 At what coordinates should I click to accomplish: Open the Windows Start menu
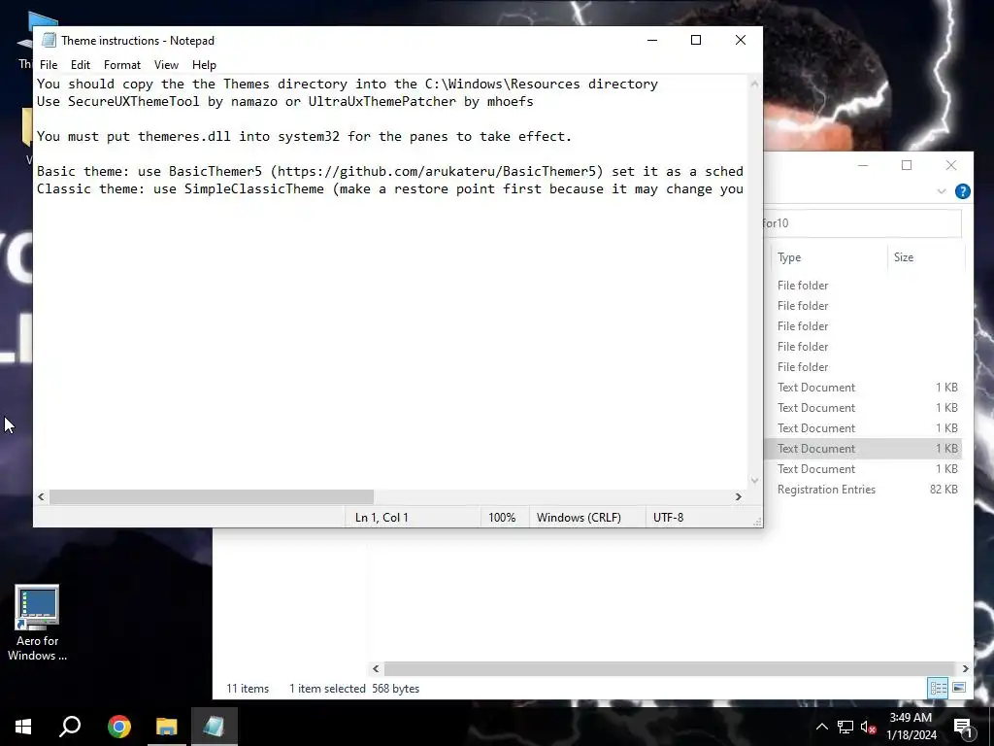click(x=23, y=727)
